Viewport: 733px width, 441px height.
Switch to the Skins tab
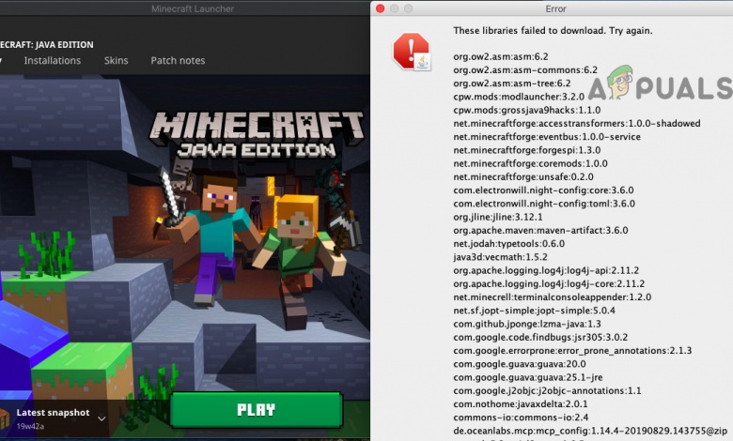116,60
